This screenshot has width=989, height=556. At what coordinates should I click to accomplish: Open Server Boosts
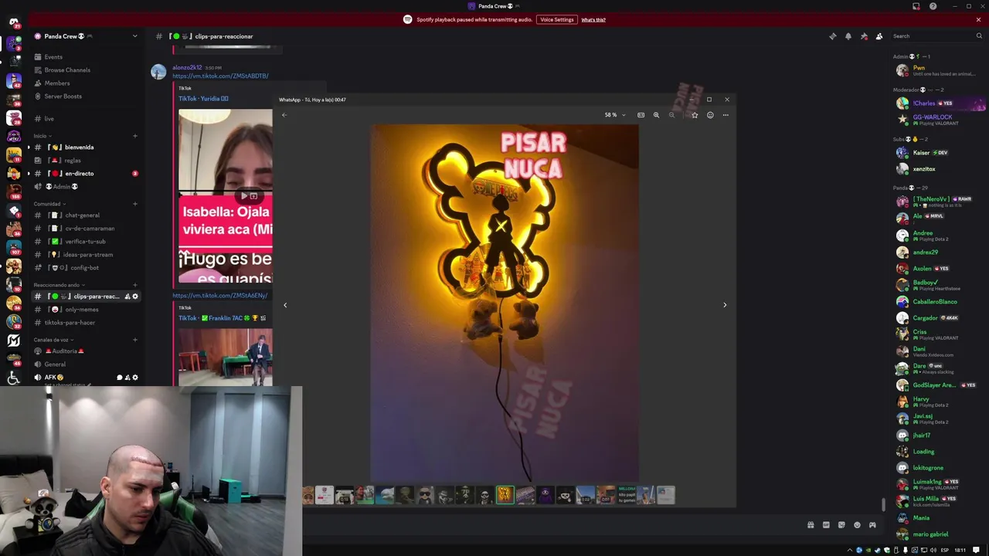pyautogui.click(x=63, y=97)
